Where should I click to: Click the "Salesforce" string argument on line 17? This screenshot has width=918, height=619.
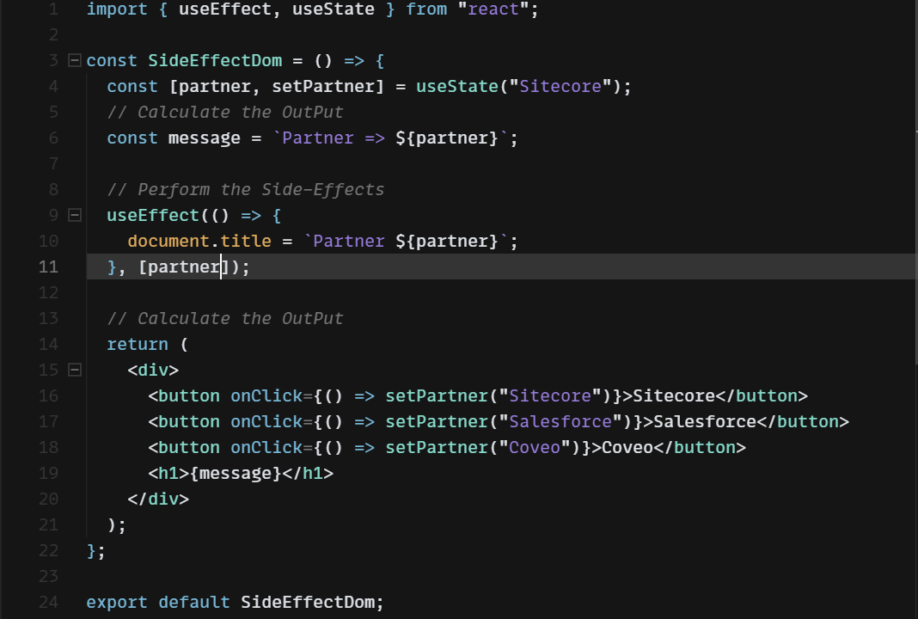pyautogui.click(x=560, y=421)
